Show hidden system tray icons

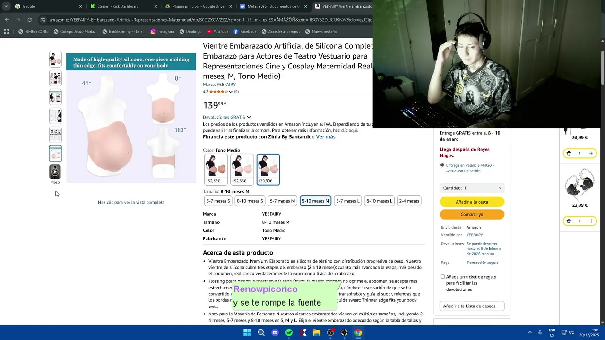tap(529, 332)
